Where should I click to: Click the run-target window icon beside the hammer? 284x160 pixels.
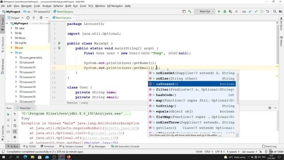click(x=184, y=12)
